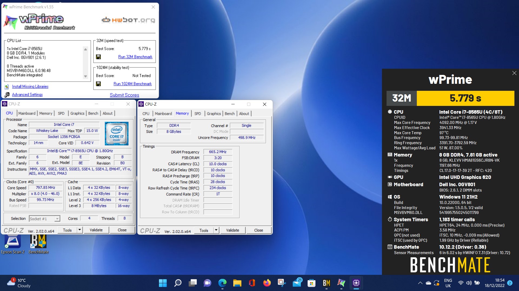Viewport: 519px width, 291px height.
Task: Switch to BenchMate on the taskbar
Action: [326, 283]
